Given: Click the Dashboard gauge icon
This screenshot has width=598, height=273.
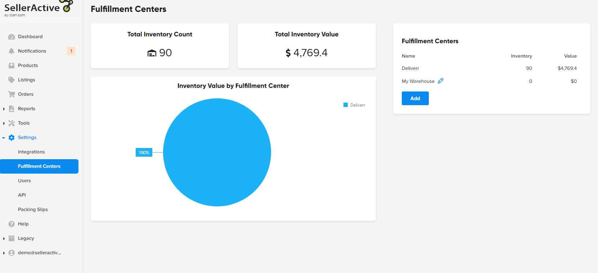Looking at the screenshot, I should 12,37.
